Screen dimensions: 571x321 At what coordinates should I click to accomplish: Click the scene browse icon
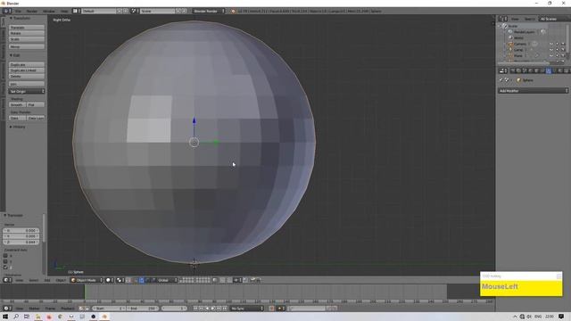coord(135,11)
